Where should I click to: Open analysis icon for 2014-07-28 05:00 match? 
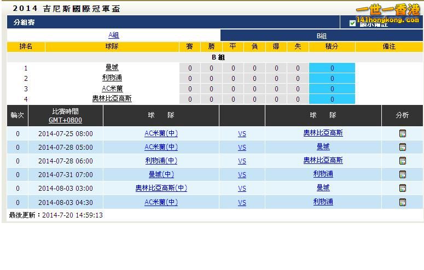pyautogui.click(x=403, y=147)
